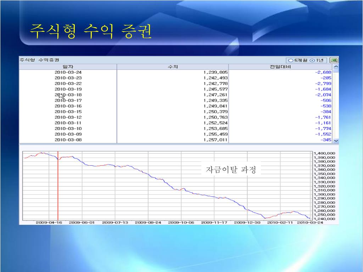Select the date 2010-03-09 cell
Screen dimensions: 363x272
click(x=68, y=134)
